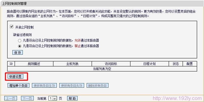Screen dimensions: 204x102
Task: Click the 保存 button
Action: (x=17, y=52)
